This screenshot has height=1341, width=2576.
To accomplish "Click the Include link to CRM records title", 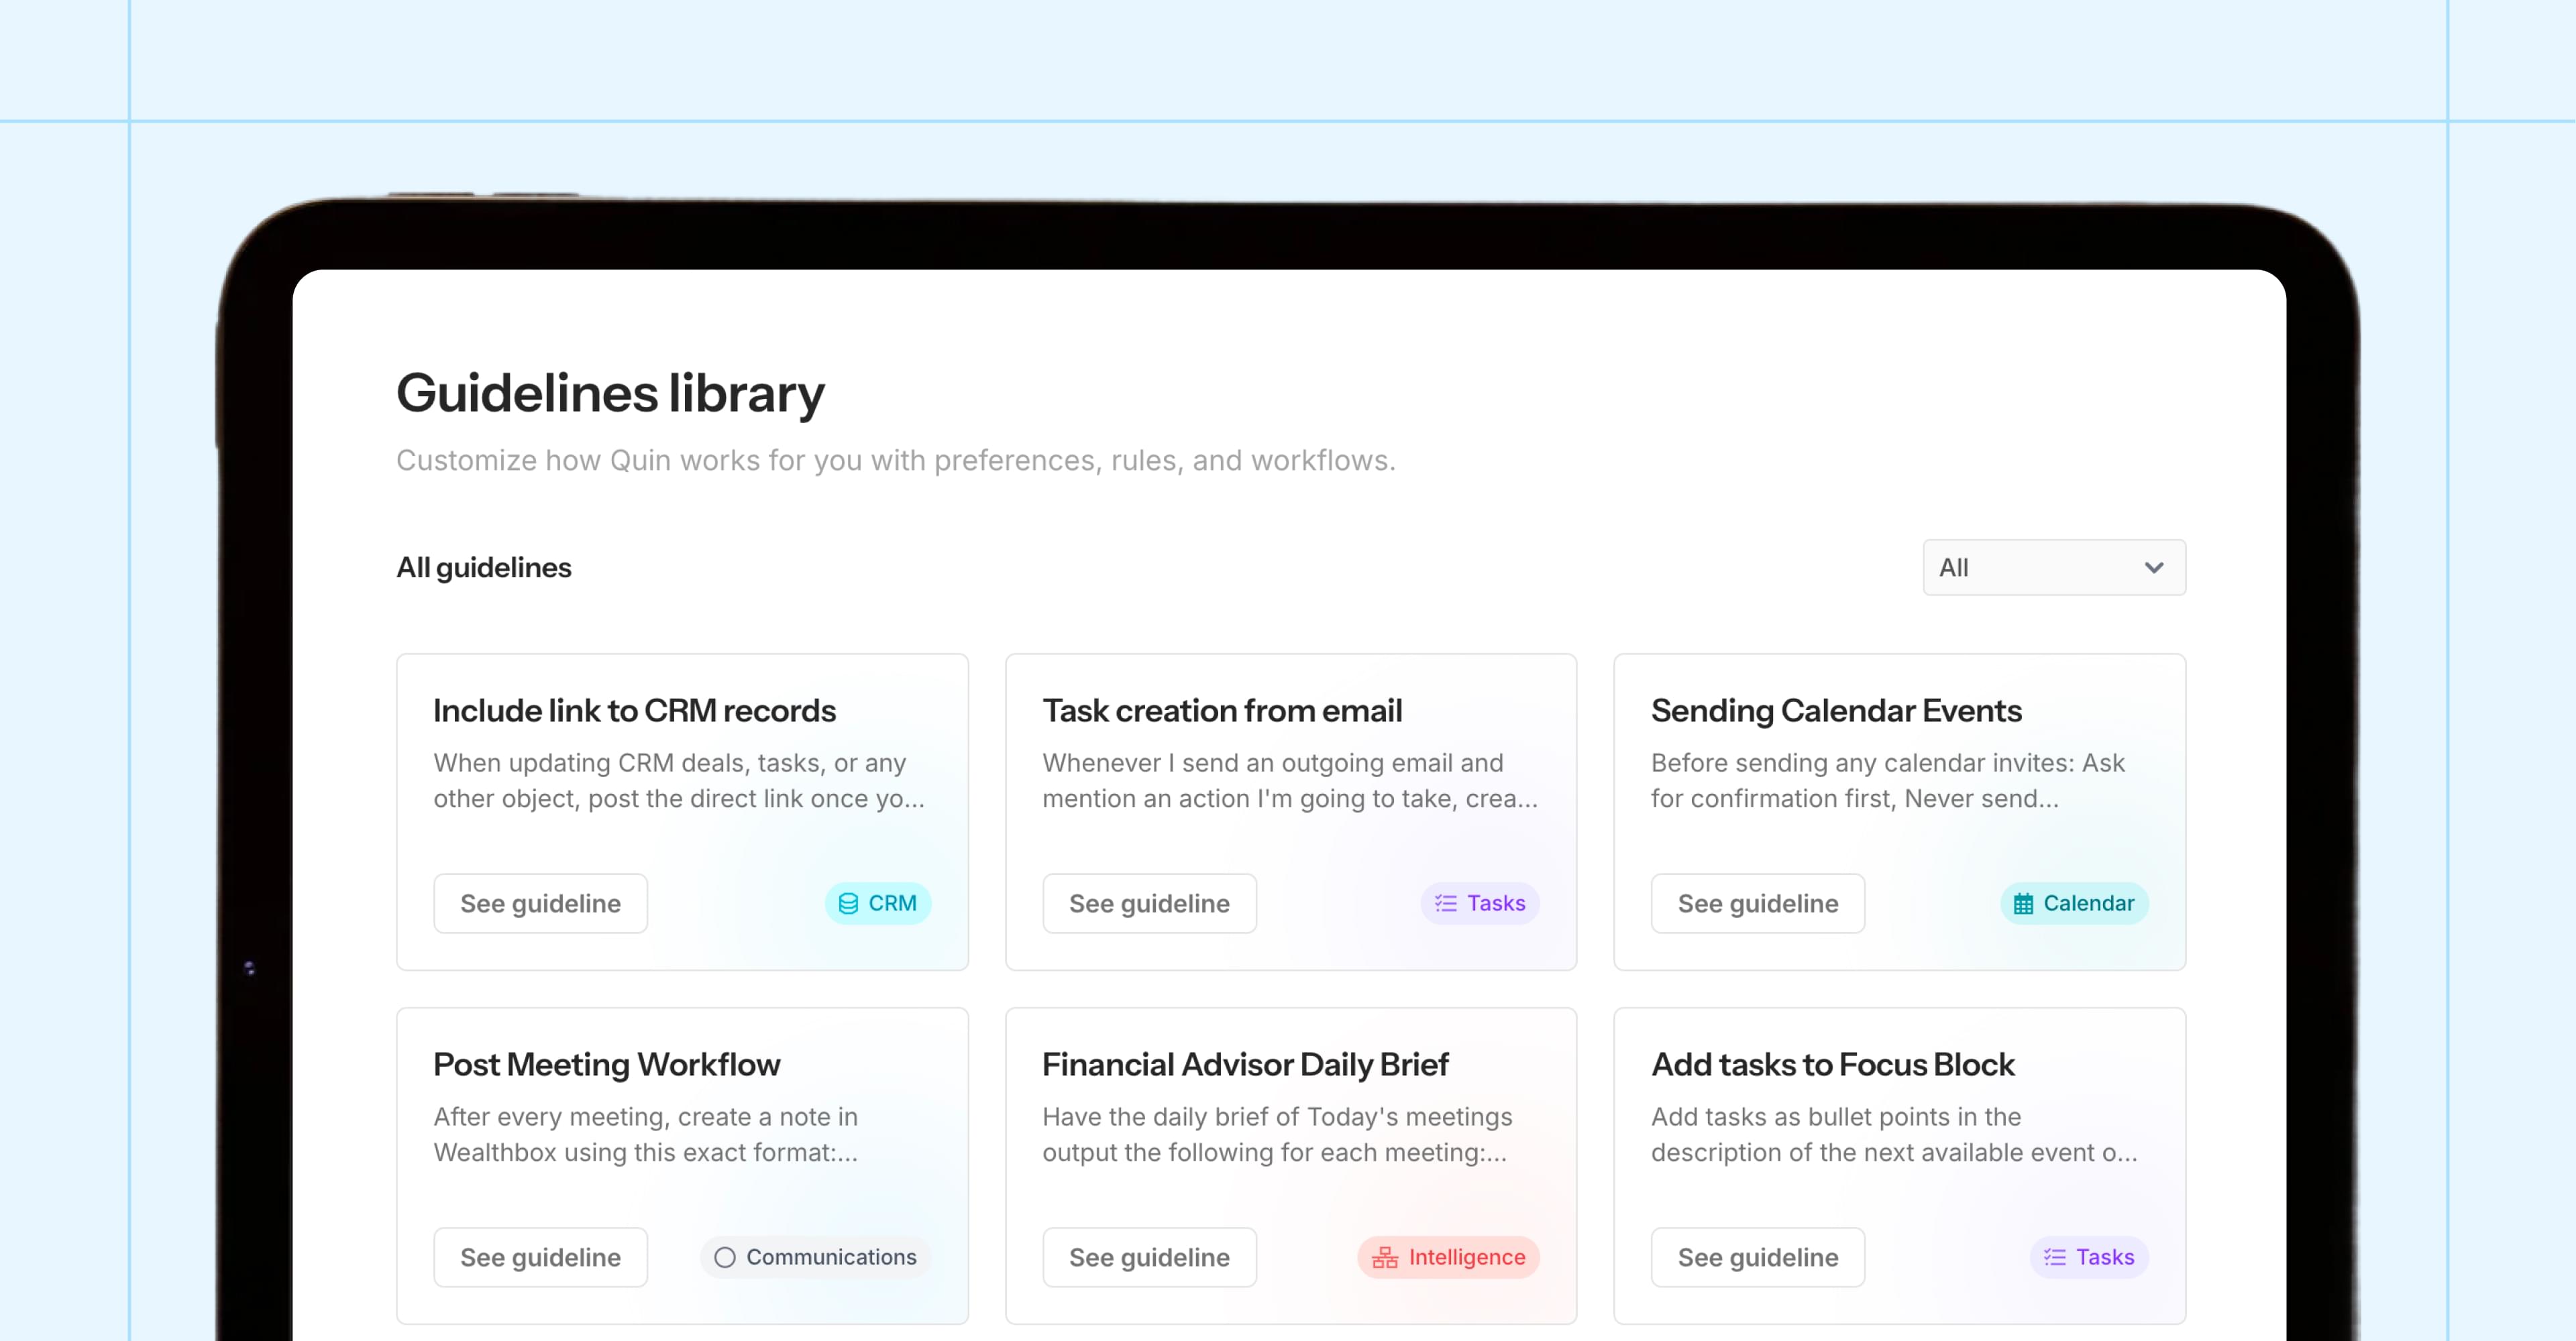I will pos(634,711).
